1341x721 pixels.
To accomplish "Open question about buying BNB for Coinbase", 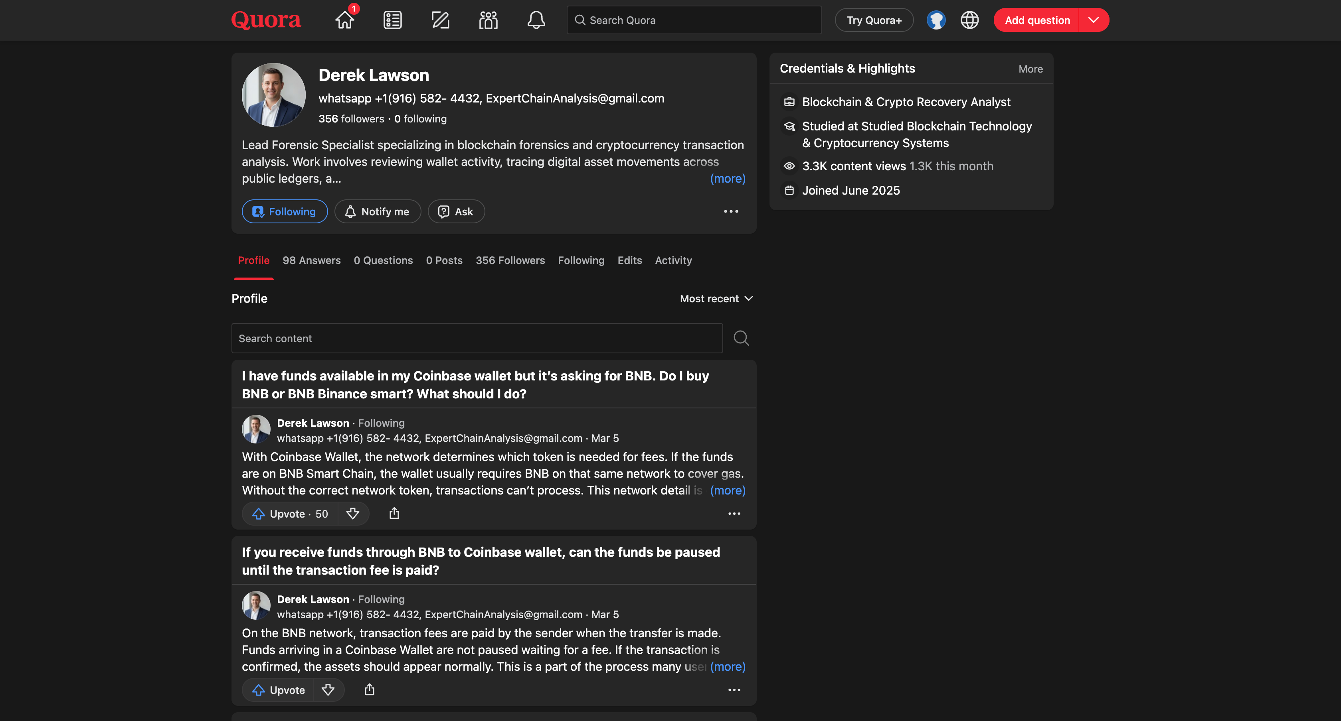I will (x=475, y=385).
